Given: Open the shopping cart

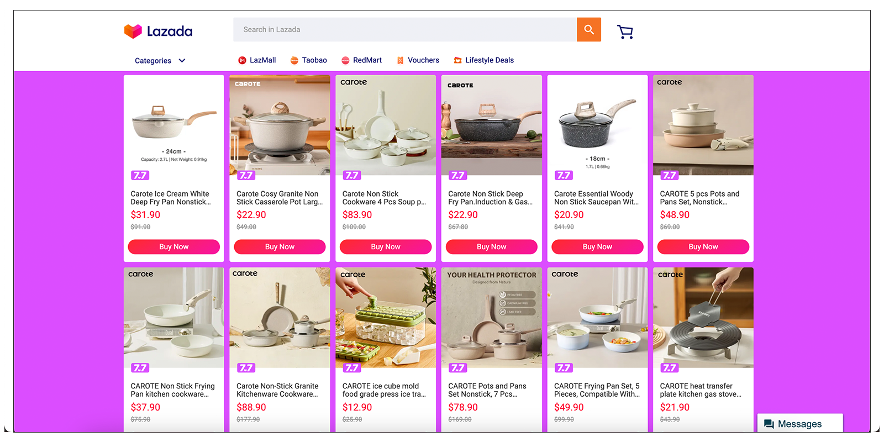Looking at the screenshot, I should pos(624,31).
